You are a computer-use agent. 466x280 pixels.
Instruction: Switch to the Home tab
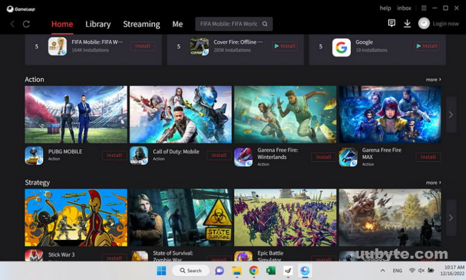(62, 24)
